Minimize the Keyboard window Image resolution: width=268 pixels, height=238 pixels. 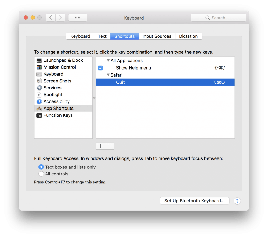(x=33, y=18)
